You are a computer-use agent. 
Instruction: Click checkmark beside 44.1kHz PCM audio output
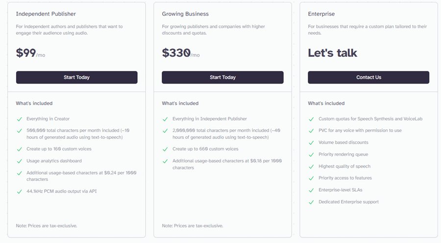[x=20, y=192]
